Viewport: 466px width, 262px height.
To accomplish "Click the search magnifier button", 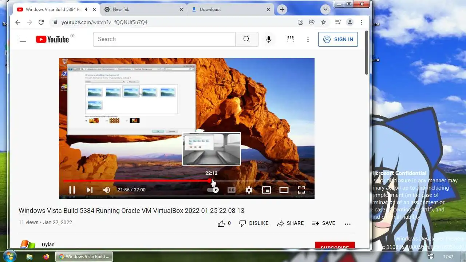I will point(247,39).
